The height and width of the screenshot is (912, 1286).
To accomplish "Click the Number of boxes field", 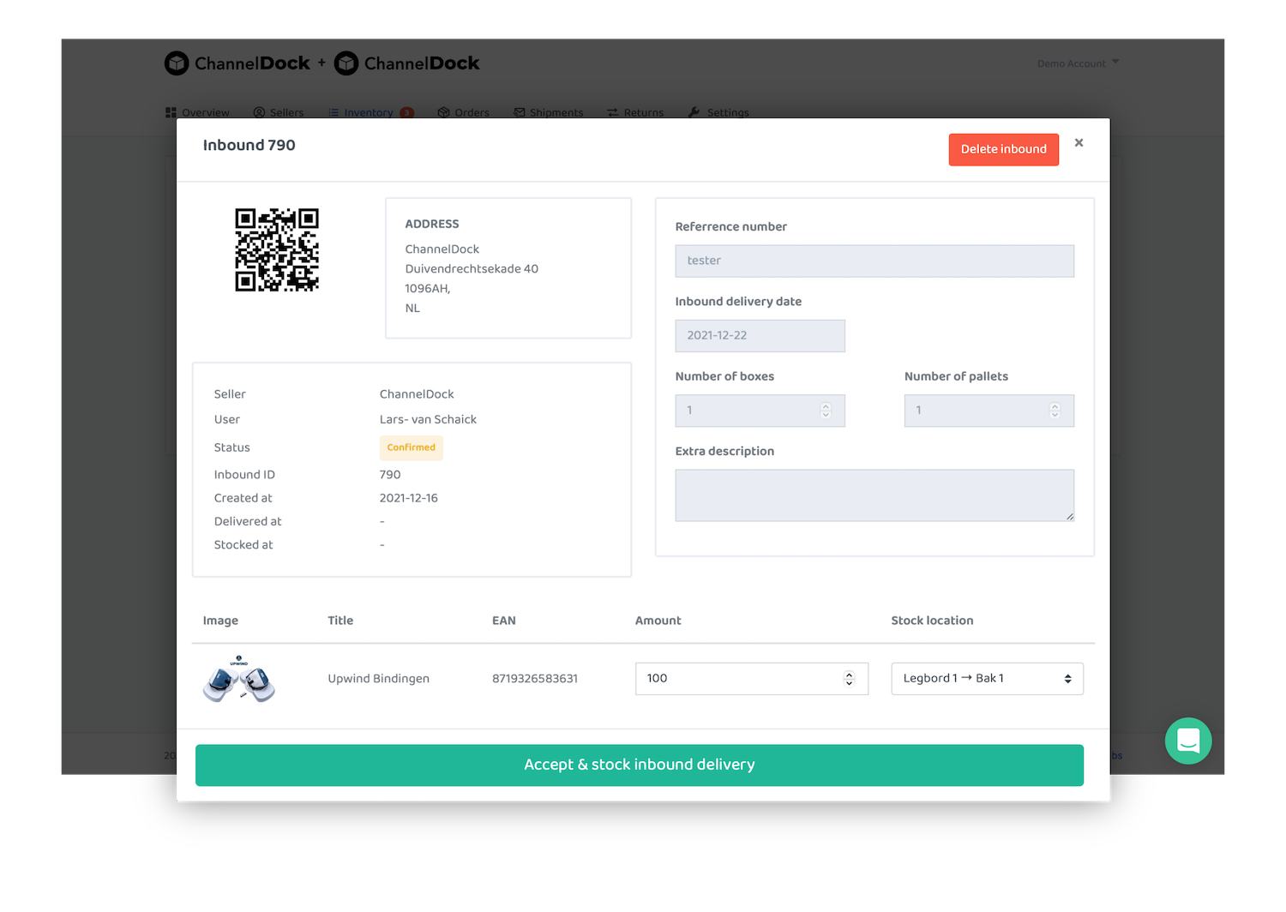I will (760, 411).
